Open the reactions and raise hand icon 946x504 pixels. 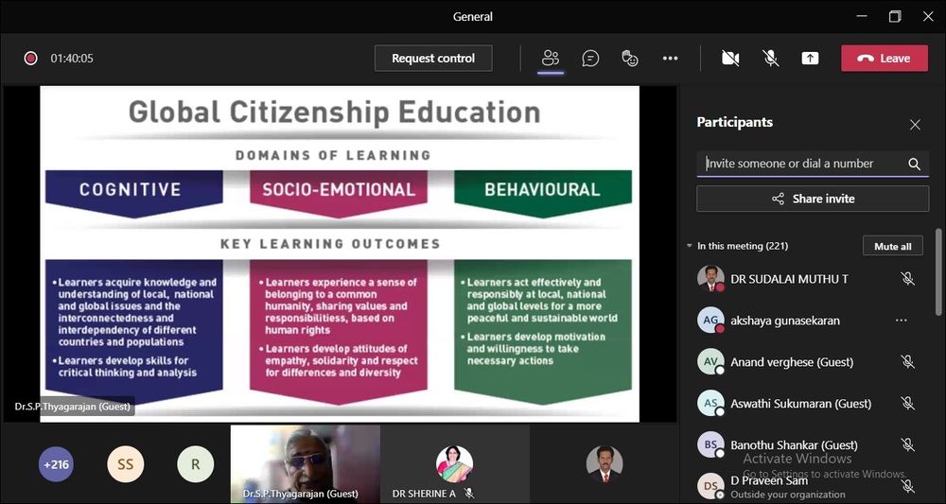click(630, 59)
